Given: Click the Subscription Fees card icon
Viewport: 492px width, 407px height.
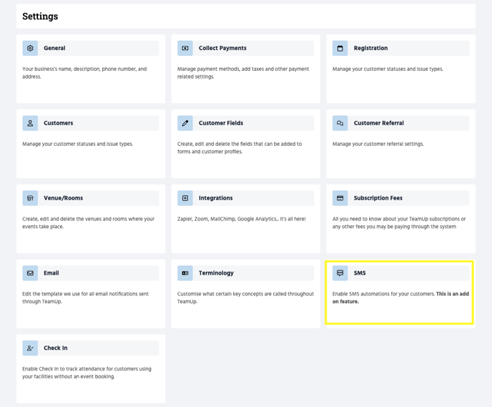Looking at the screenshot, I should coord(340,198).
